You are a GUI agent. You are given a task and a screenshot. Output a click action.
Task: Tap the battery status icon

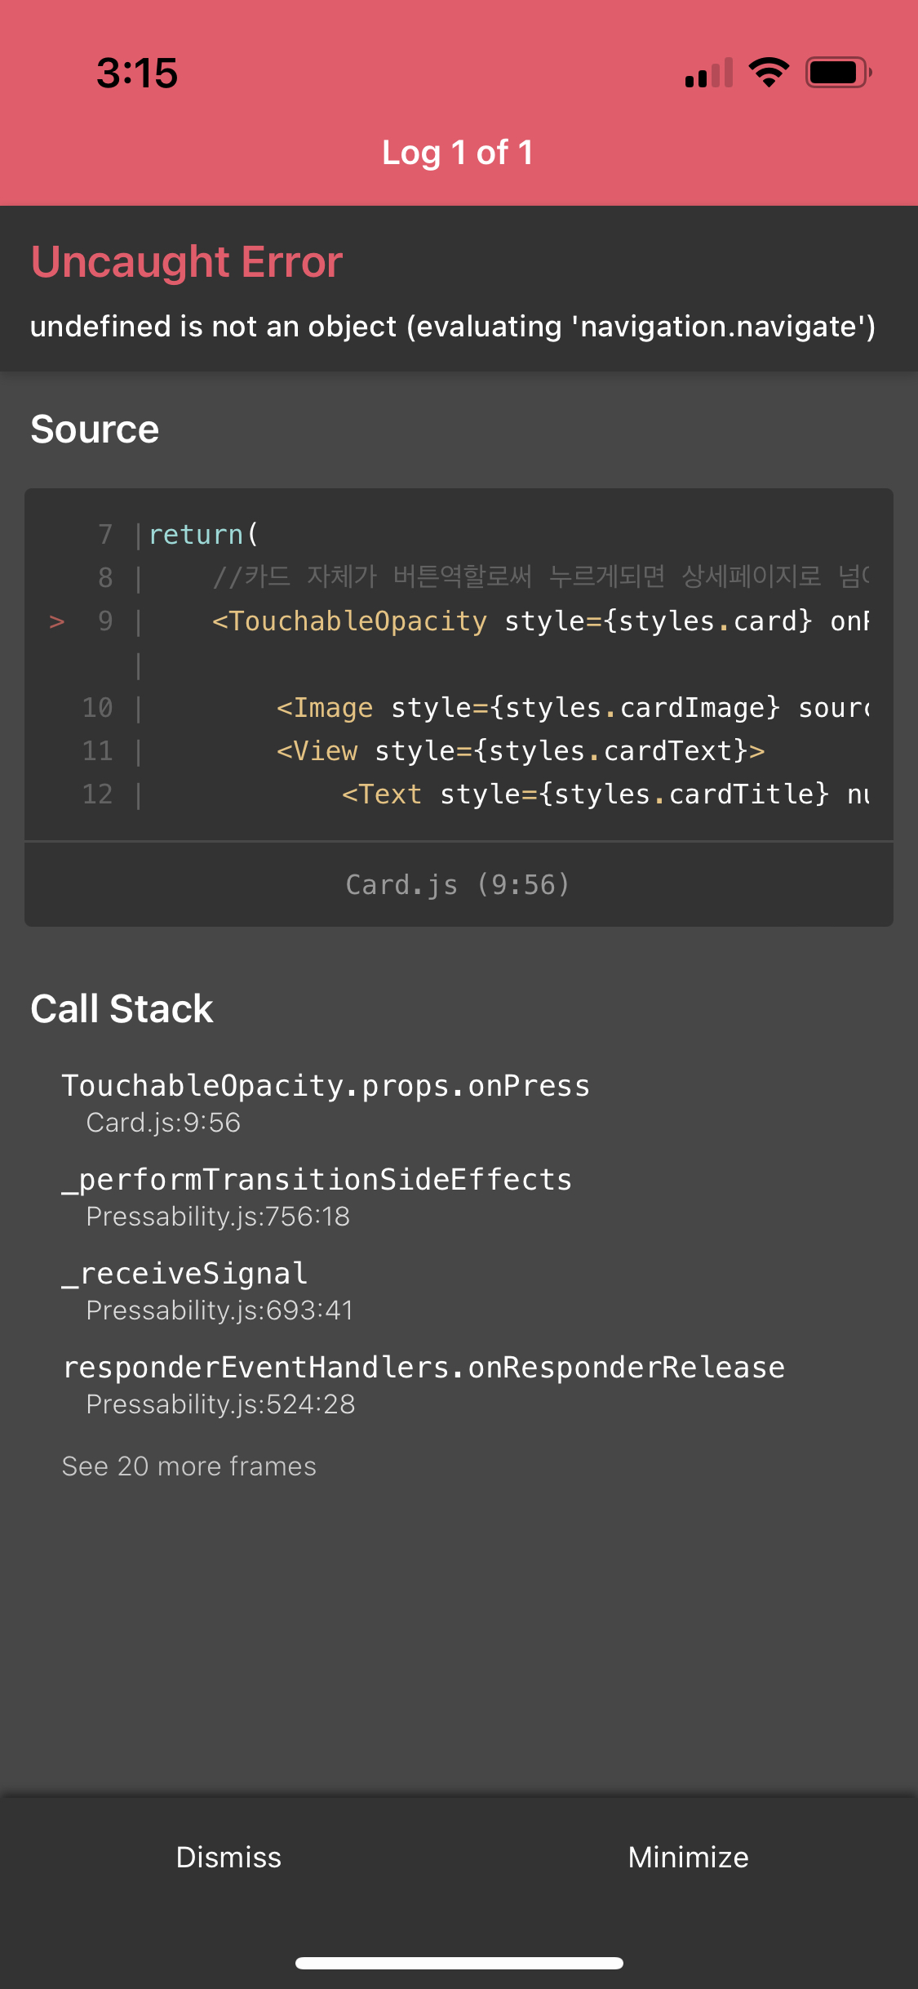pos(839,73)
